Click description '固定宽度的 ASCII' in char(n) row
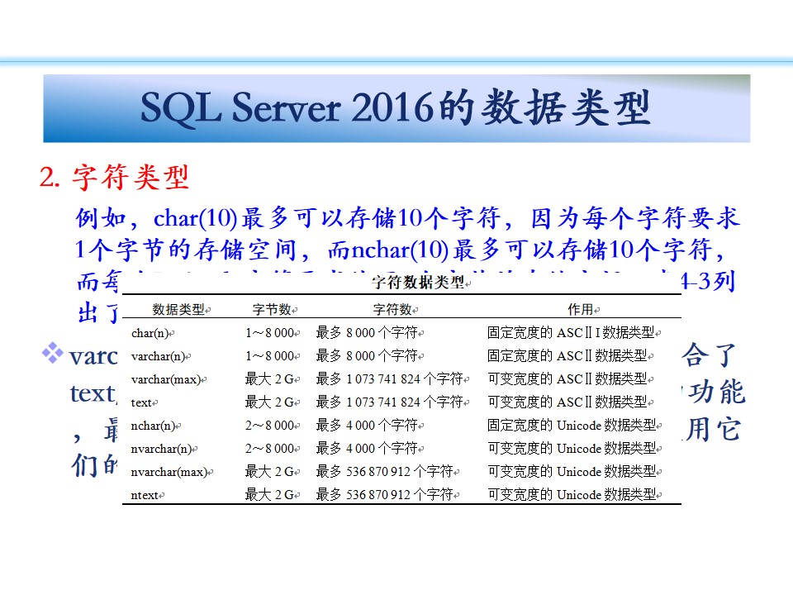This screenshot has width=793, height=595. click(571, 333)
